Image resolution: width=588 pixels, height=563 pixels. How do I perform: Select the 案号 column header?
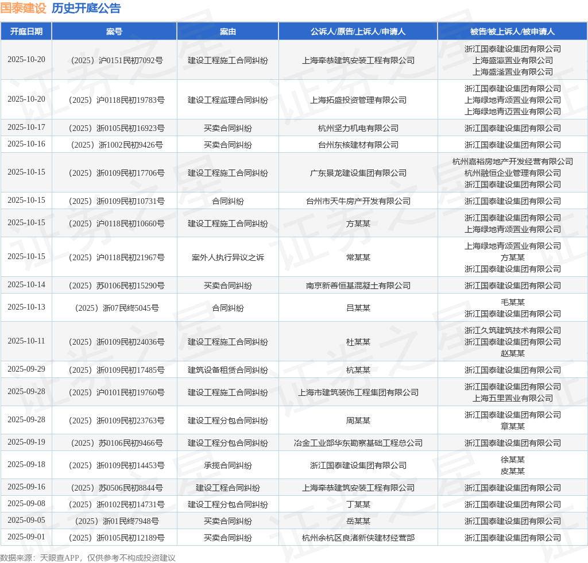tap(114, 32)
